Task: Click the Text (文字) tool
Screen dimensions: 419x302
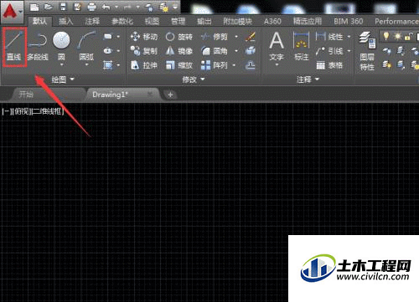Action: click(277, 48)
